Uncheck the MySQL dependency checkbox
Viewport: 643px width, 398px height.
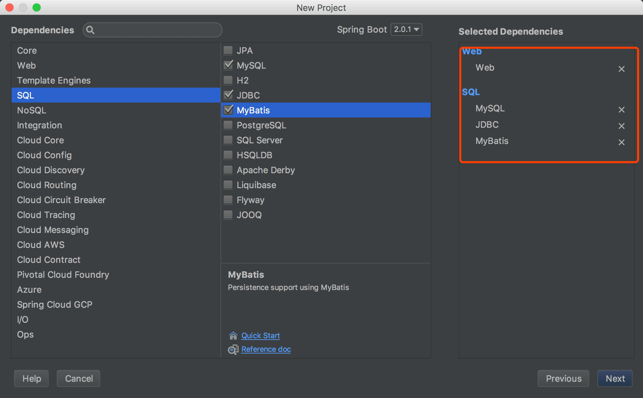(x=228, y=65)
